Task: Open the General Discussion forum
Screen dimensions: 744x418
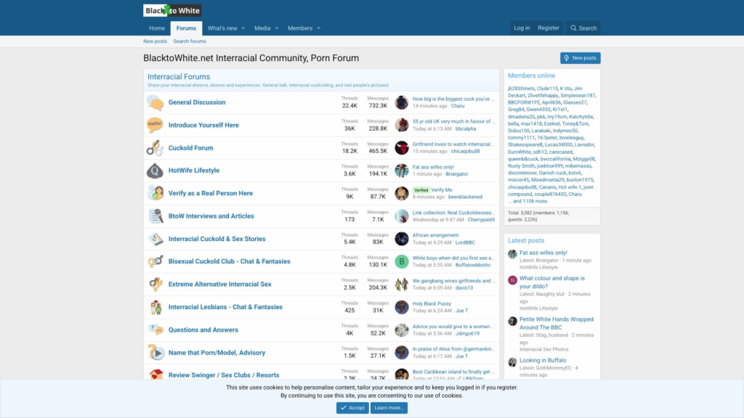Action: 197,102
